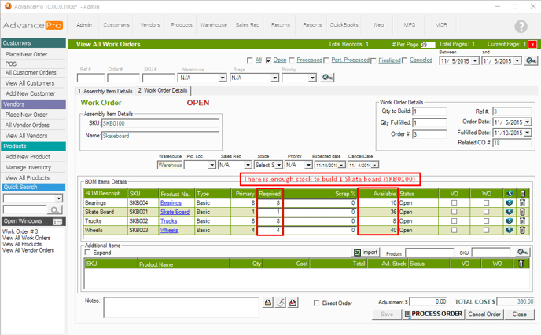The image size is (541, 335).
Task: Expand the Order Date dropdown
Action: point(527,122)
